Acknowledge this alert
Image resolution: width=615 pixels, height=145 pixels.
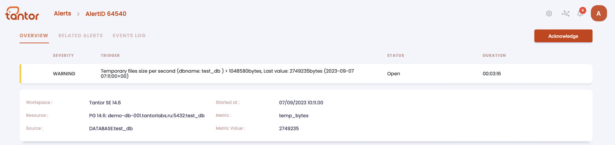click(x=563, y=36)
